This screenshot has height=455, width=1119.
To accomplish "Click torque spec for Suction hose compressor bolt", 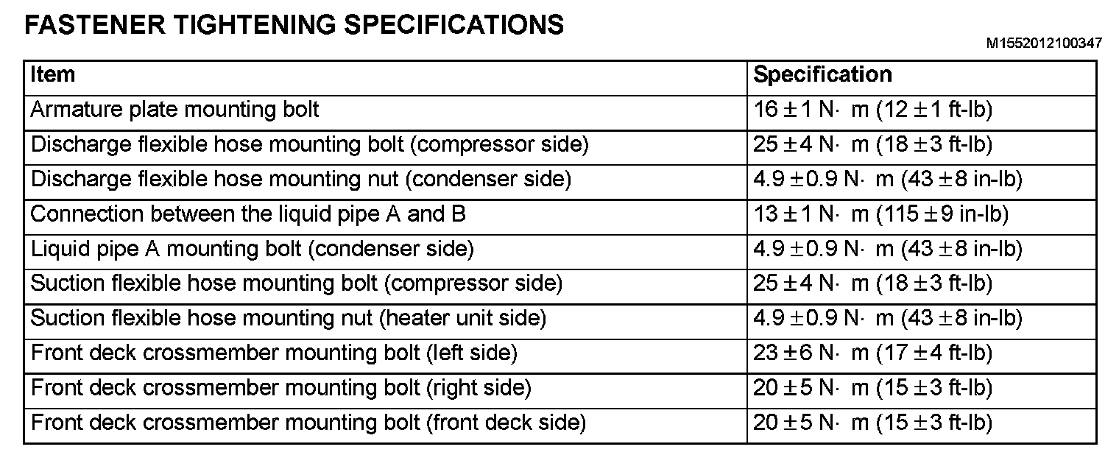I will pyautogui.click(x=873, y=283).
